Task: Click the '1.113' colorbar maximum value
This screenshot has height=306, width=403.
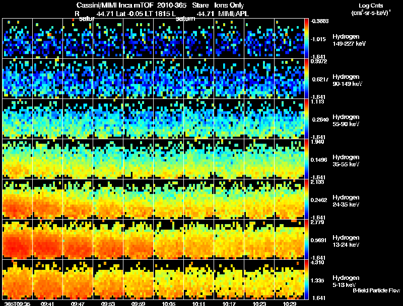Action: (x=317, y=101)
